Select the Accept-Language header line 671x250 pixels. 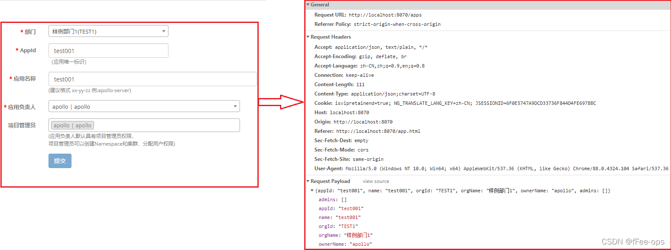click(369, 66)
